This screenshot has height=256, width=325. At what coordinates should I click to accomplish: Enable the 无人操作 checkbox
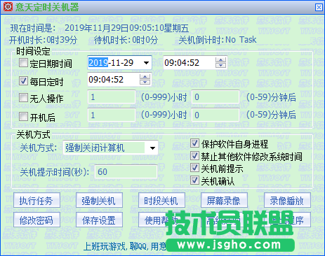[x=23, y=98]
